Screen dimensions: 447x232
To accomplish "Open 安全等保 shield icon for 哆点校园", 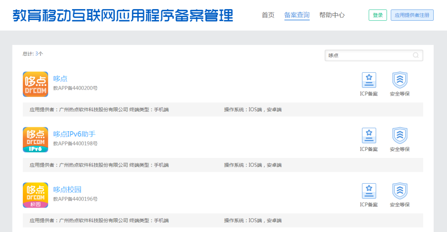I will coord(400,191).
